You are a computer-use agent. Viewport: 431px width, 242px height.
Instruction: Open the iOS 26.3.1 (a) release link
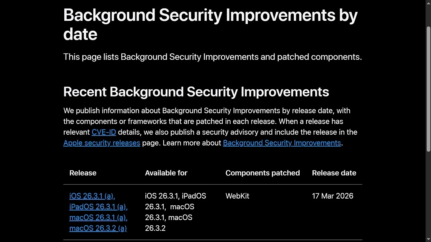tap(91, 196)
